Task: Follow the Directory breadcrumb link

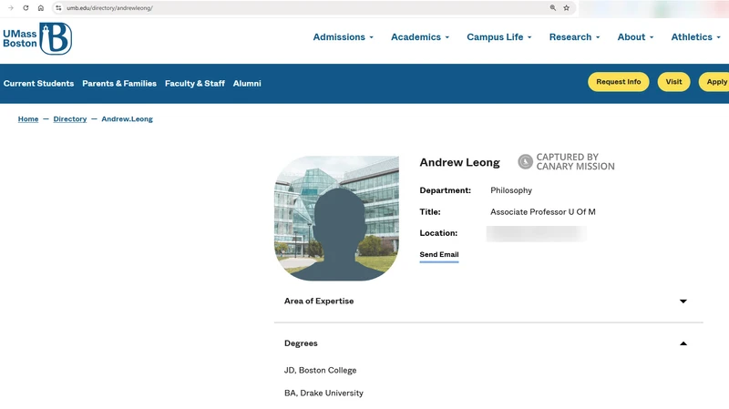Action: [70, 119]
